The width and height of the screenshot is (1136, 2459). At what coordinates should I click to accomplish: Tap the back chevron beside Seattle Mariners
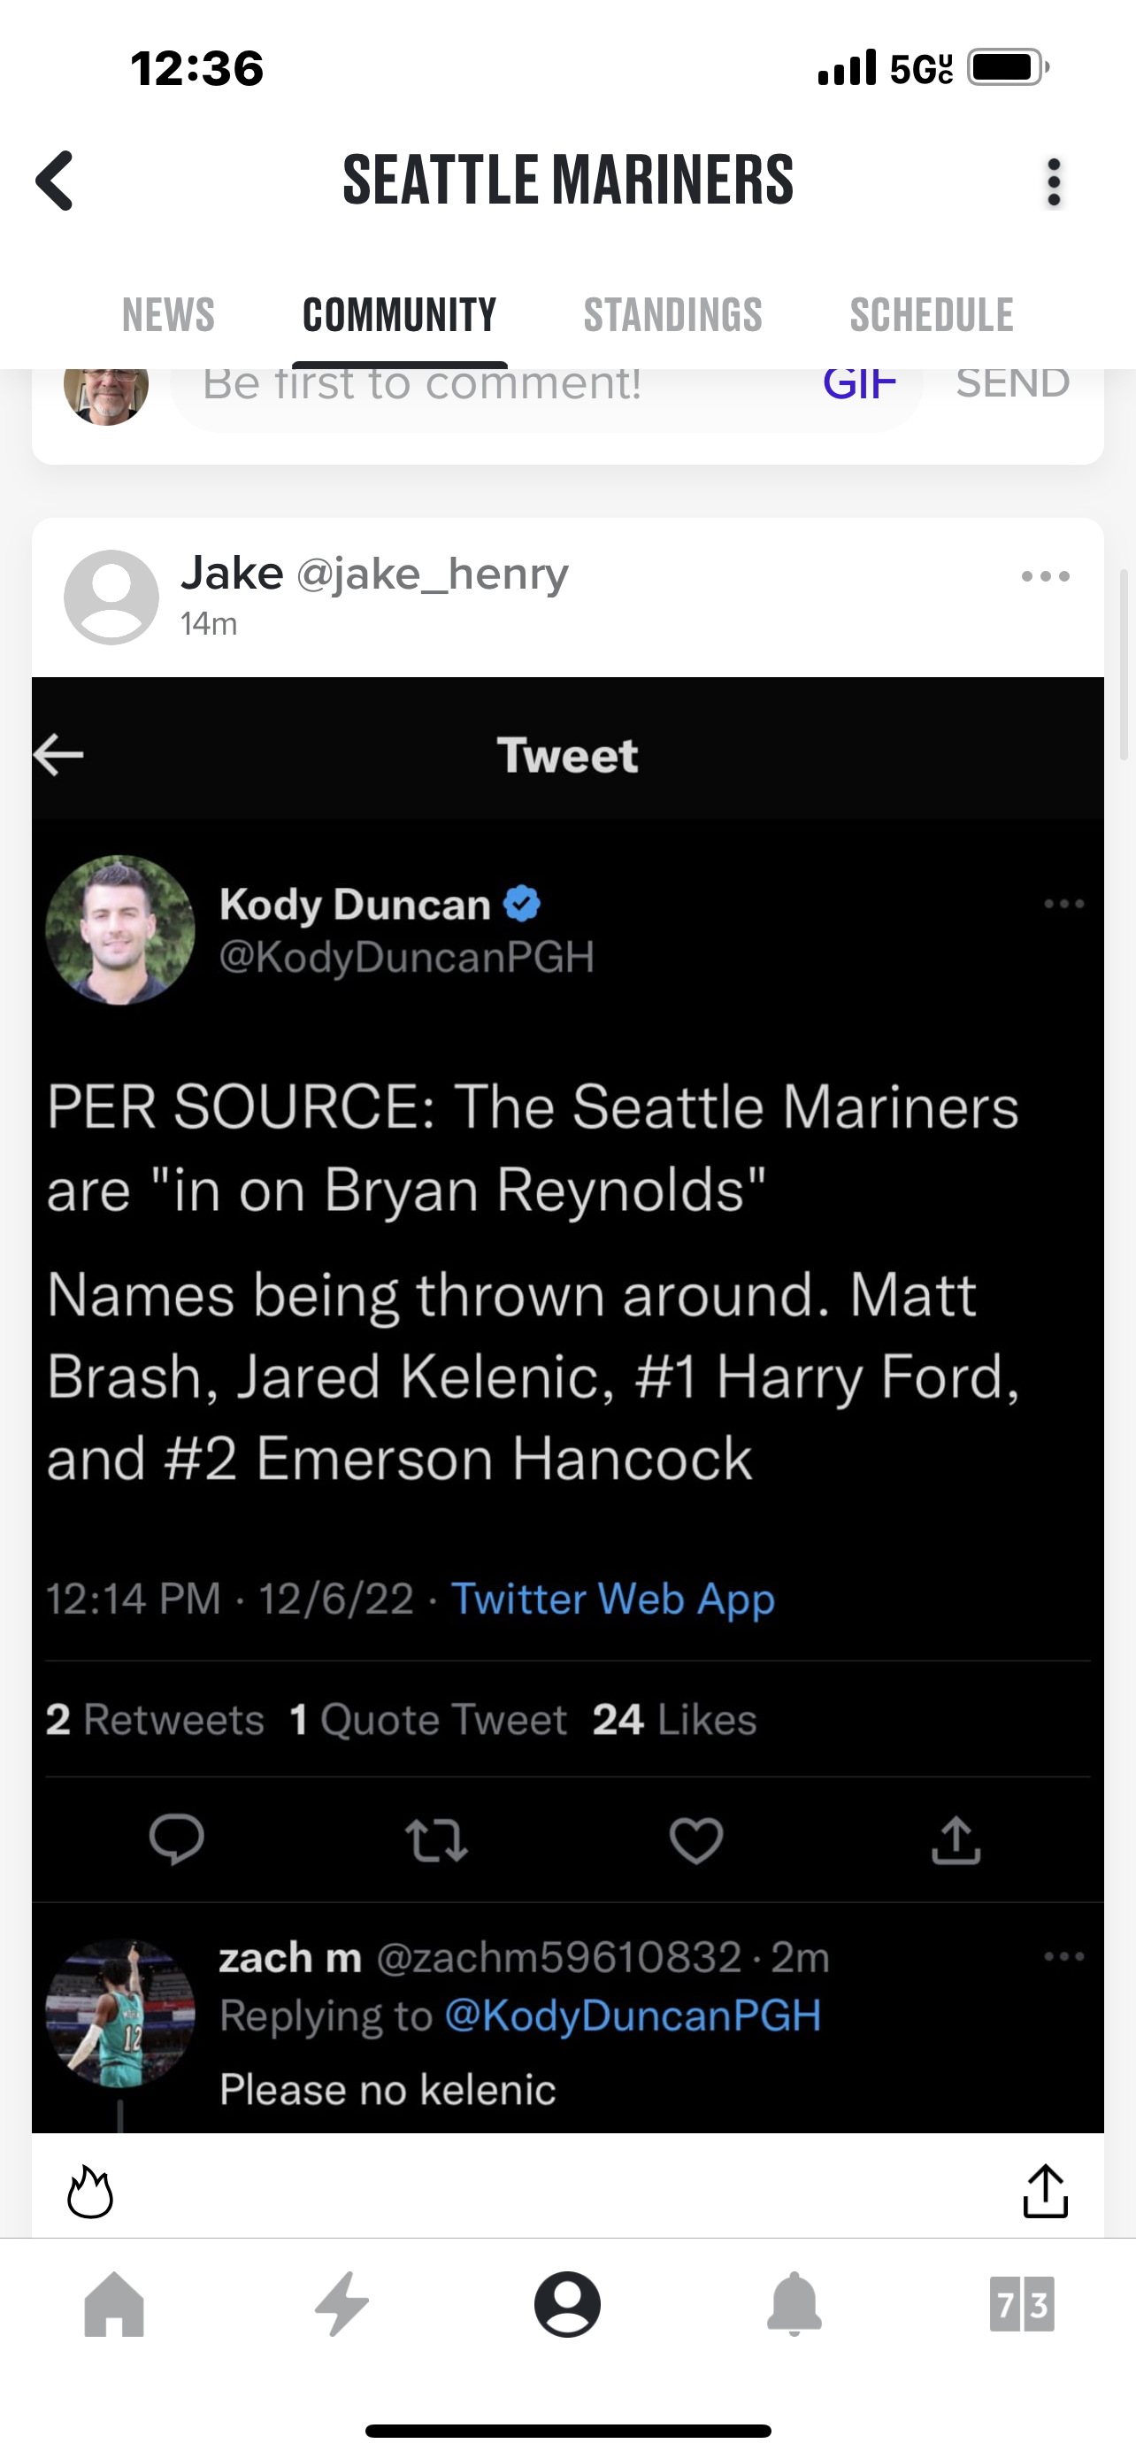point(56,181)
